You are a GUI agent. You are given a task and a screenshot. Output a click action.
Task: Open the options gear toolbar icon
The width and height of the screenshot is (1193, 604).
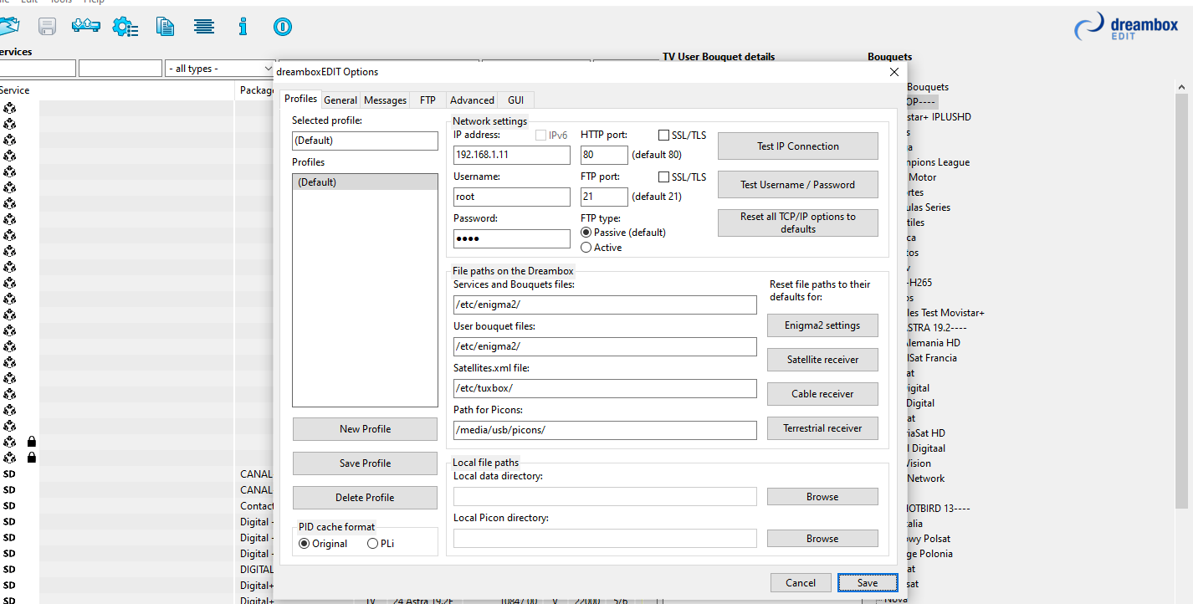125,27
